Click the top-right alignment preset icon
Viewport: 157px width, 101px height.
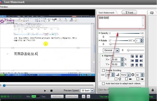click(x=141, y=56)
